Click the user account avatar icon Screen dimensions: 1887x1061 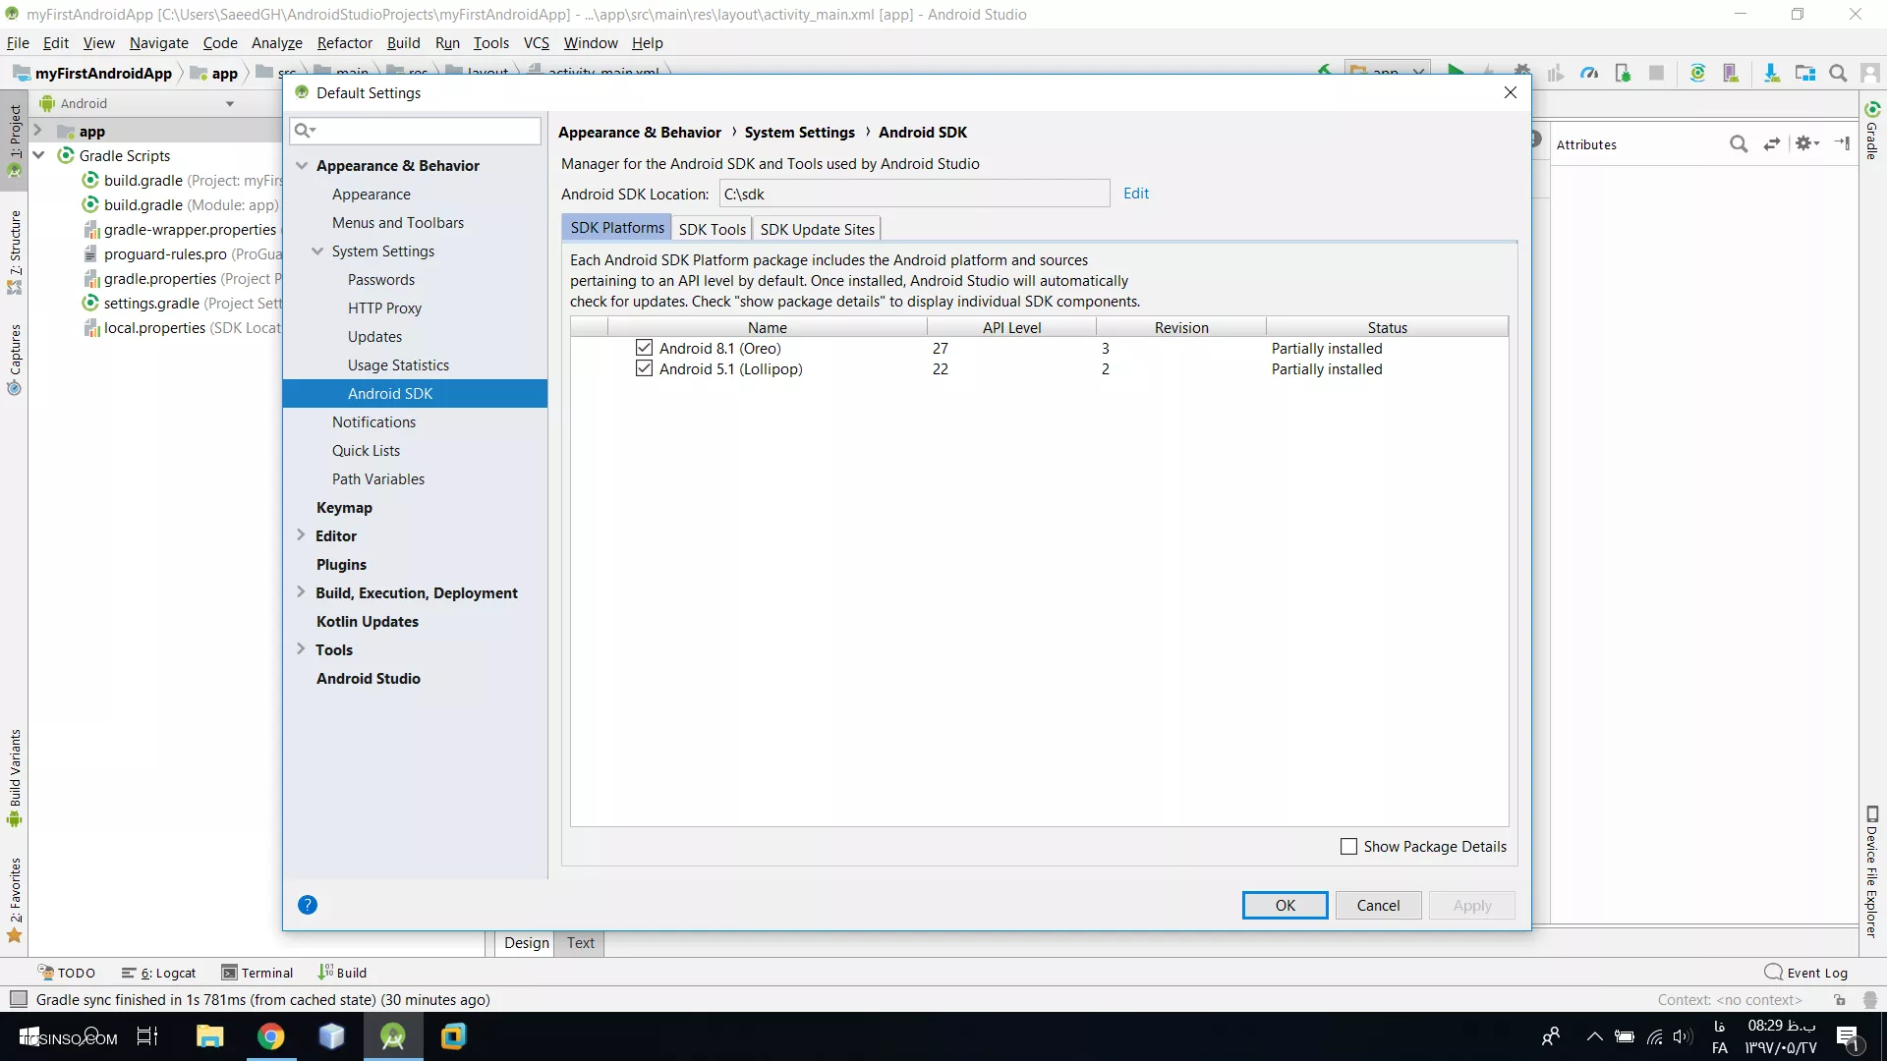pos(1870,73)
